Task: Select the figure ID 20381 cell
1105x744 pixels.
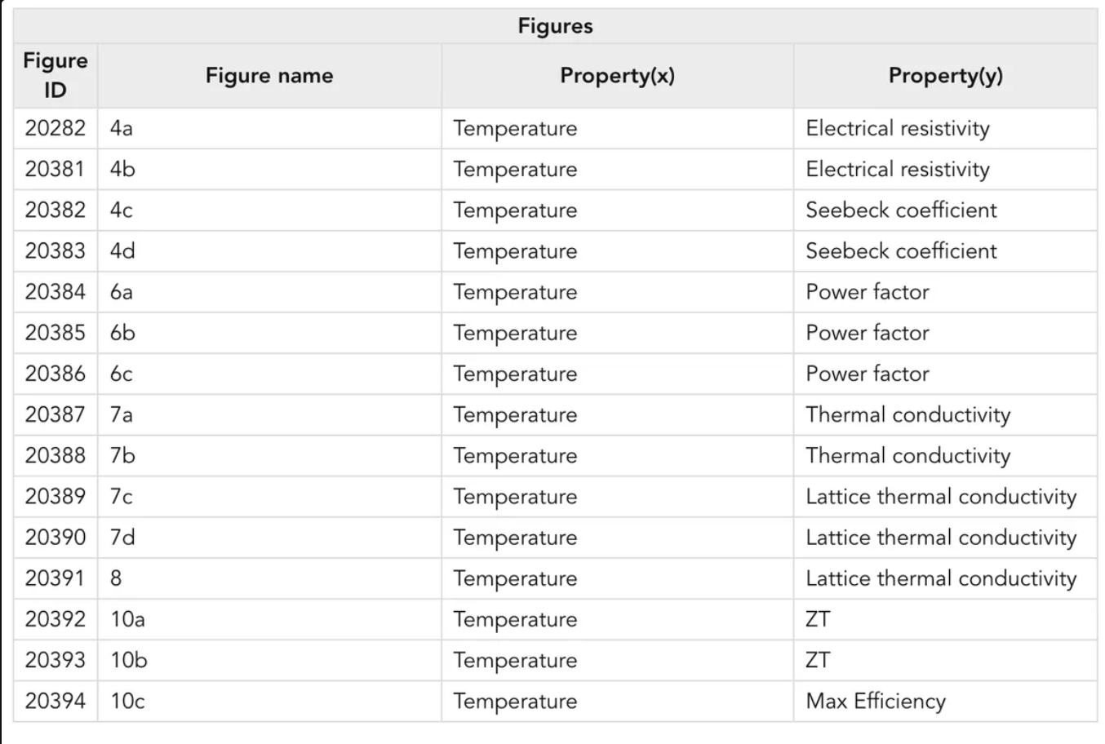Action: click(55, 169)
